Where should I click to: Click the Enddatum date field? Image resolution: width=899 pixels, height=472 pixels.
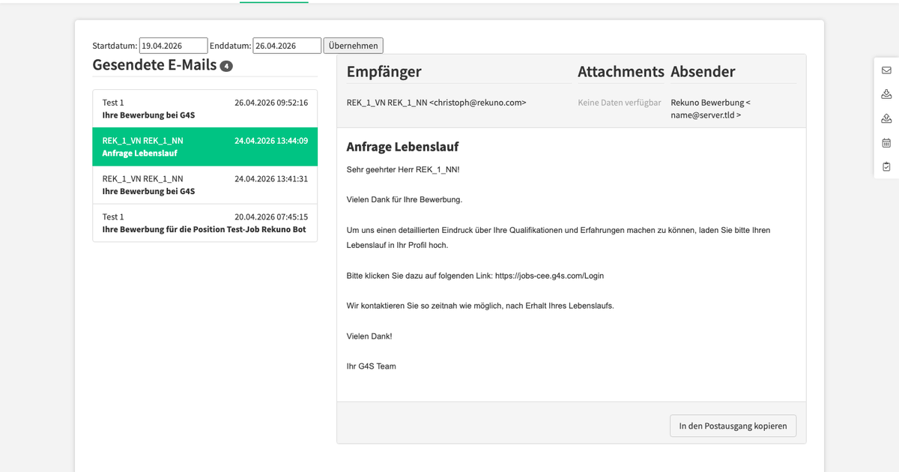pos(287,46)
